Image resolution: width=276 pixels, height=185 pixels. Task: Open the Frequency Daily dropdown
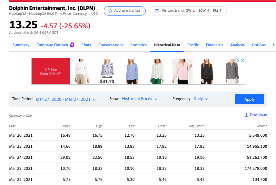click(201, 99)
